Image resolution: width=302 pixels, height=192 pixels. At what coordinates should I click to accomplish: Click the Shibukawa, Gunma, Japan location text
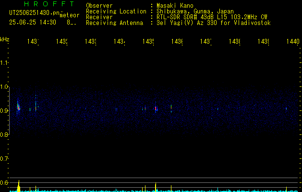195,11
